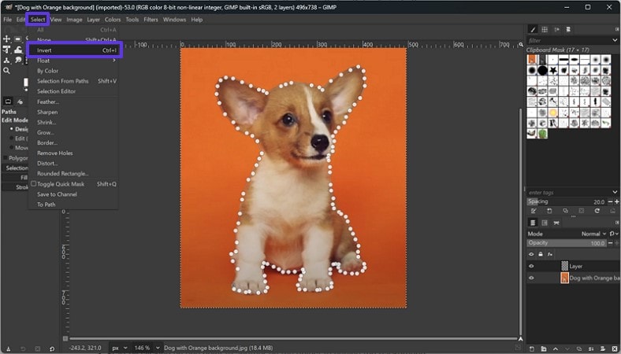Select the Zoom magnifier tool
This screenshot has width=621, height=354.
7,71
